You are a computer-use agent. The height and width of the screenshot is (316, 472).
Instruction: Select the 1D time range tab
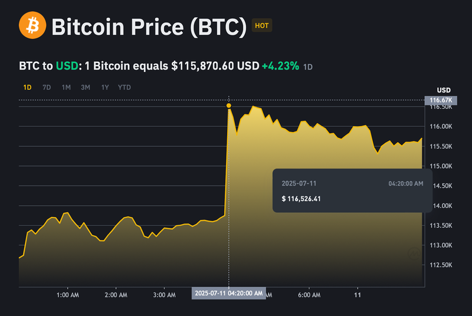click(27, 87)
